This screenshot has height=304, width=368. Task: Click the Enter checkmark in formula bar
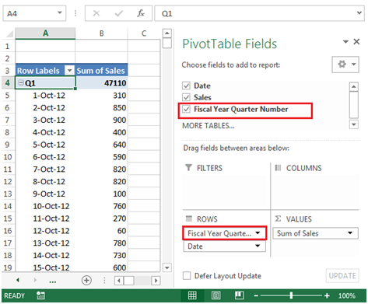[118, 13]
